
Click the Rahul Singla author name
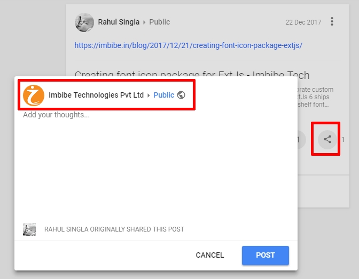click(x=119, y=22)
